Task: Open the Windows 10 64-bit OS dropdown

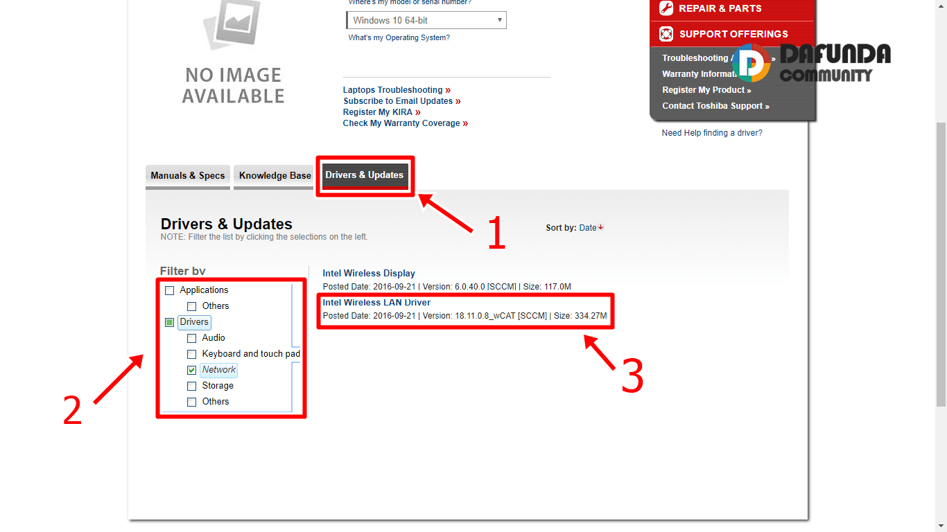Action: 426,21
